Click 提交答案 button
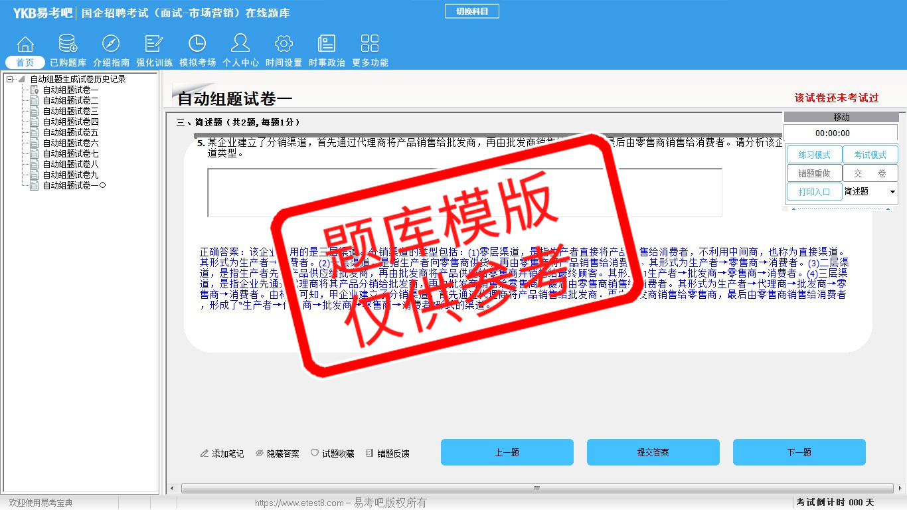 click(x=653, y=452)
